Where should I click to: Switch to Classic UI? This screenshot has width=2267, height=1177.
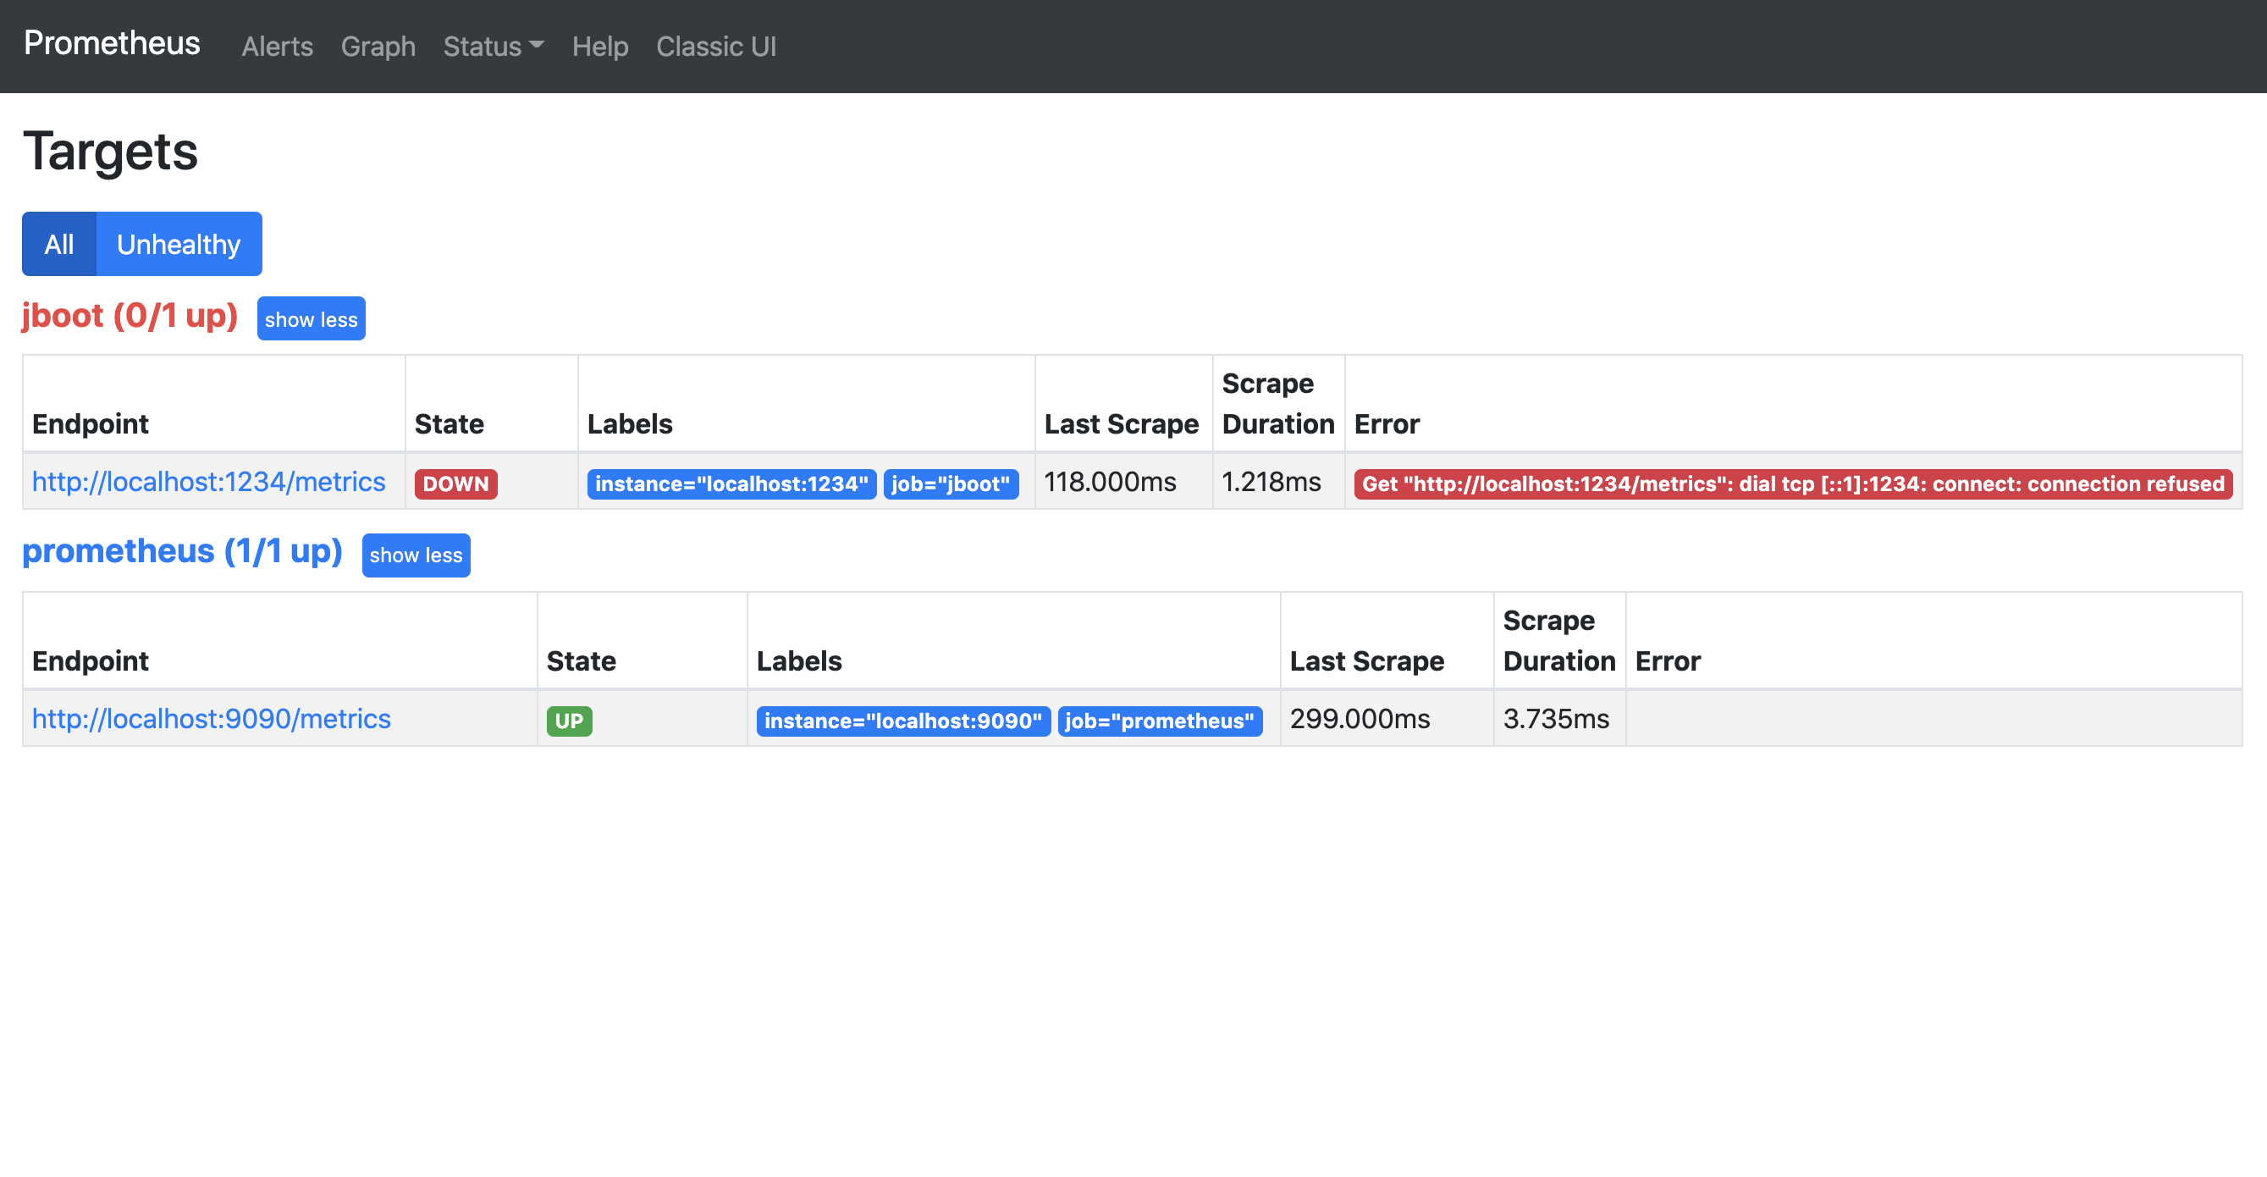(x=715, y=46)
